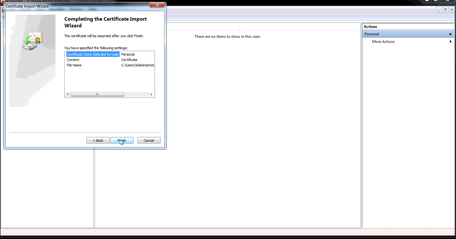Click the settings list right scroll arrow
The height and width of the screenshot is (239, 456).
click(x=152, y=95)
